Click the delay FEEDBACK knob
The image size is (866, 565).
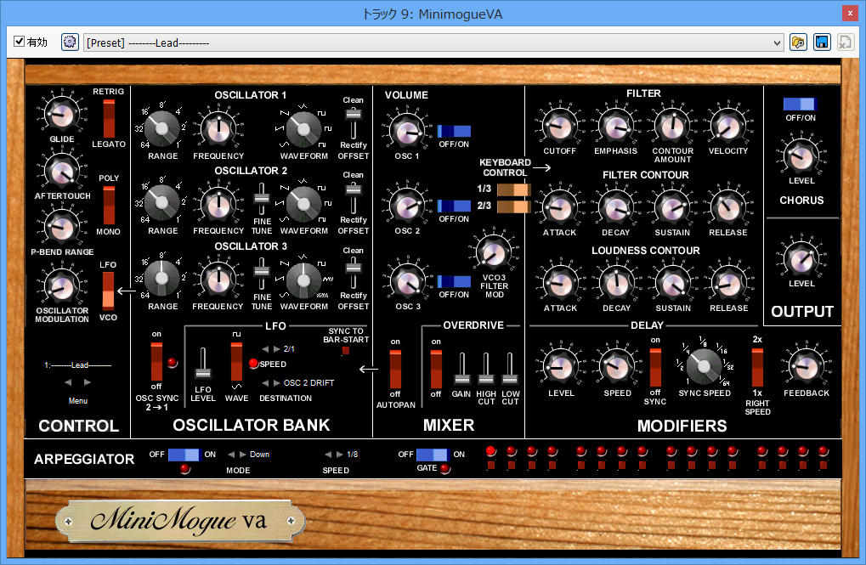click(806, 366)
